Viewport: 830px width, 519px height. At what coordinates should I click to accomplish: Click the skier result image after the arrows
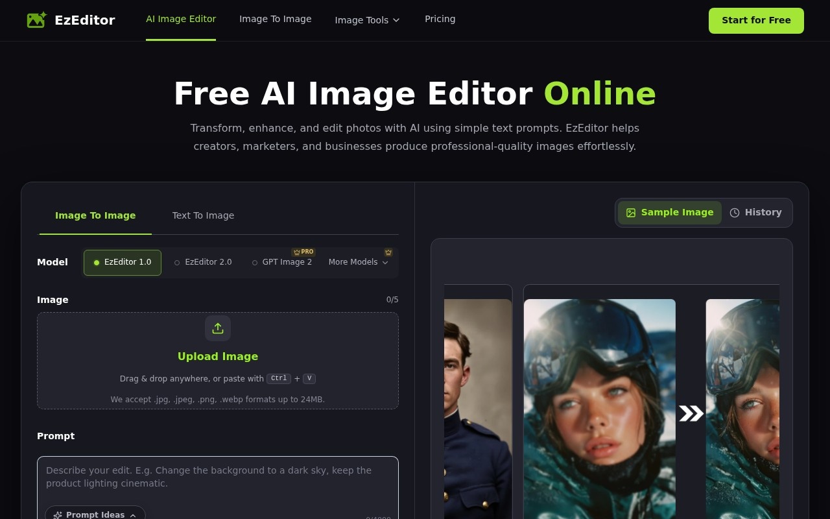tap(742, 409)
